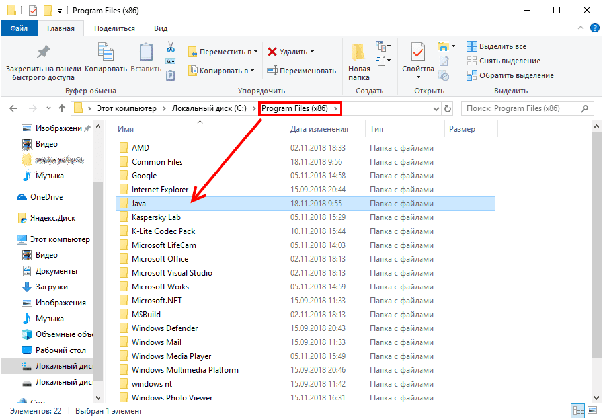This screenshot has height=419, width=603.
Task: Click the Copy icon in ribbon
Action: pos(106,53)
